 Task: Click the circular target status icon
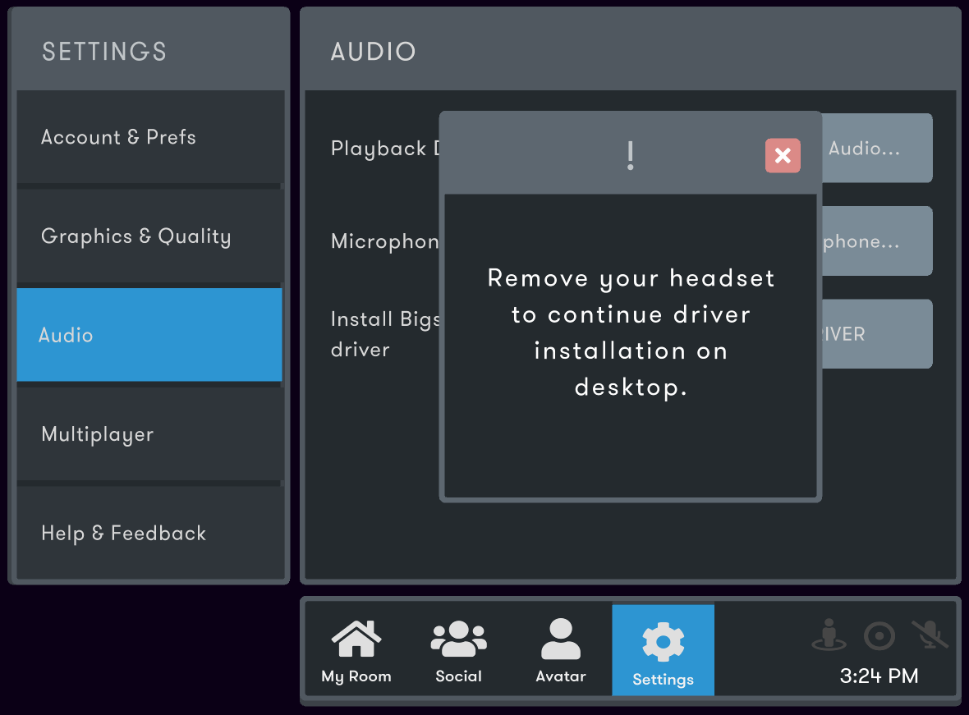[879, 636]
